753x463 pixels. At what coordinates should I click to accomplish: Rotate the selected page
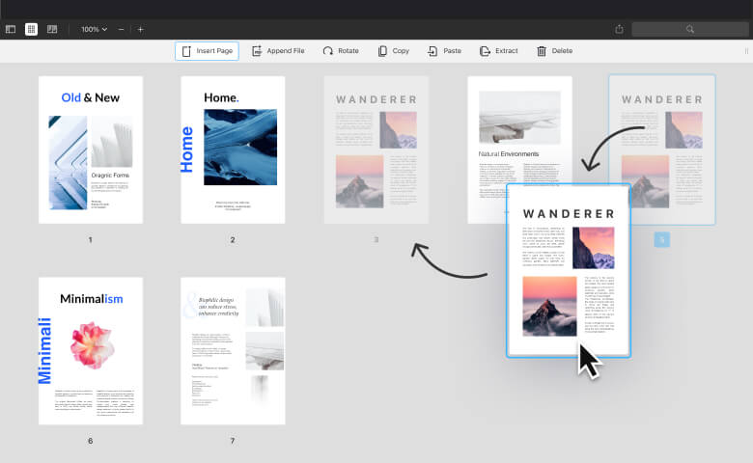(341, 51)
